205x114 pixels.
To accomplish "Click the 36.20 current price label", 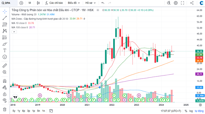I will (x=199, y=51).
